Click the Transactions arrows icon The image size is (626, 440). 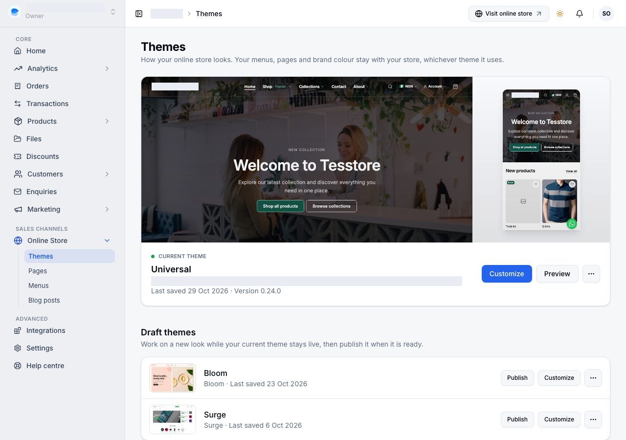[18, 104]
